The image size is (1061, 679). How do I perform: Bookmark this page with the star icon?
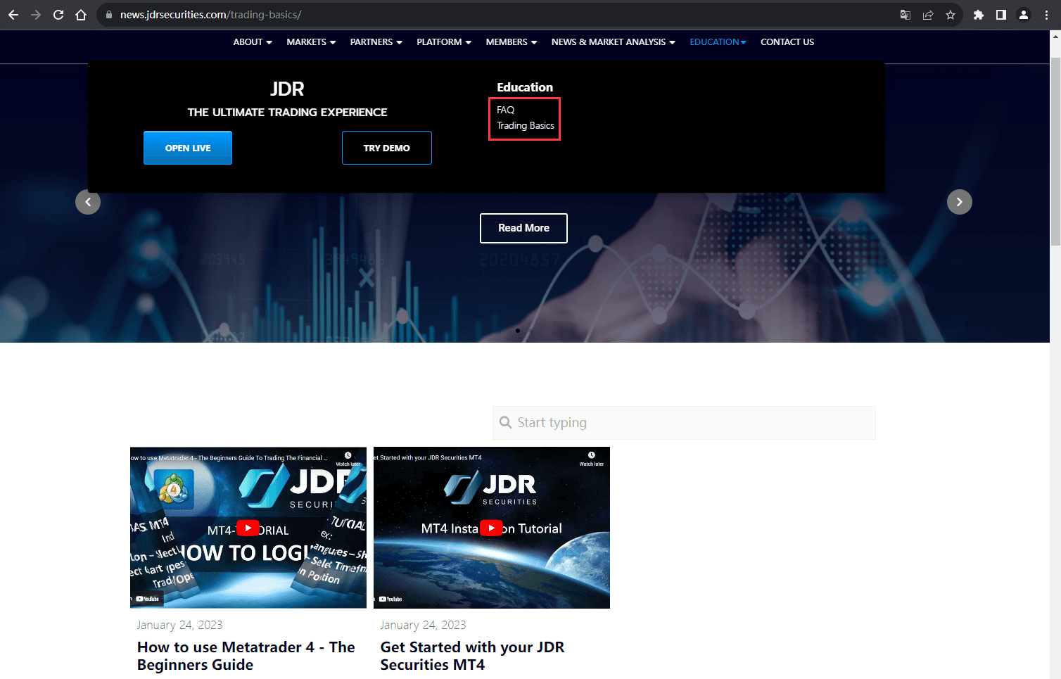pyautogui.click(x=951, y=15)
